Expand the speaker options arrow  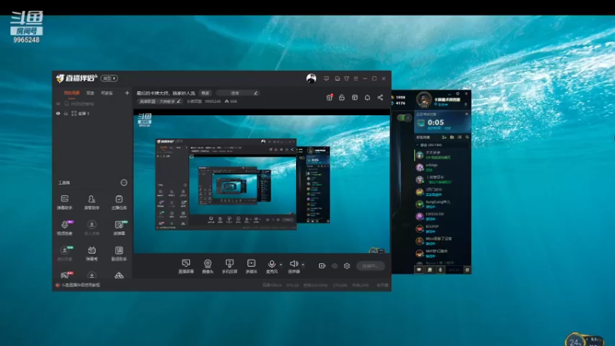[x=303, y=264]
